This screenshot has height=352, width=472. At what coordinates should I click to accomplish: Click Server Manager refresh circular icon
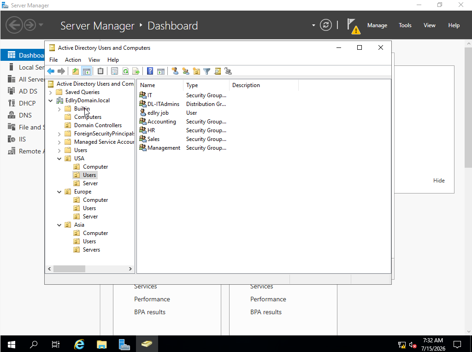click(x=326, y=25)
